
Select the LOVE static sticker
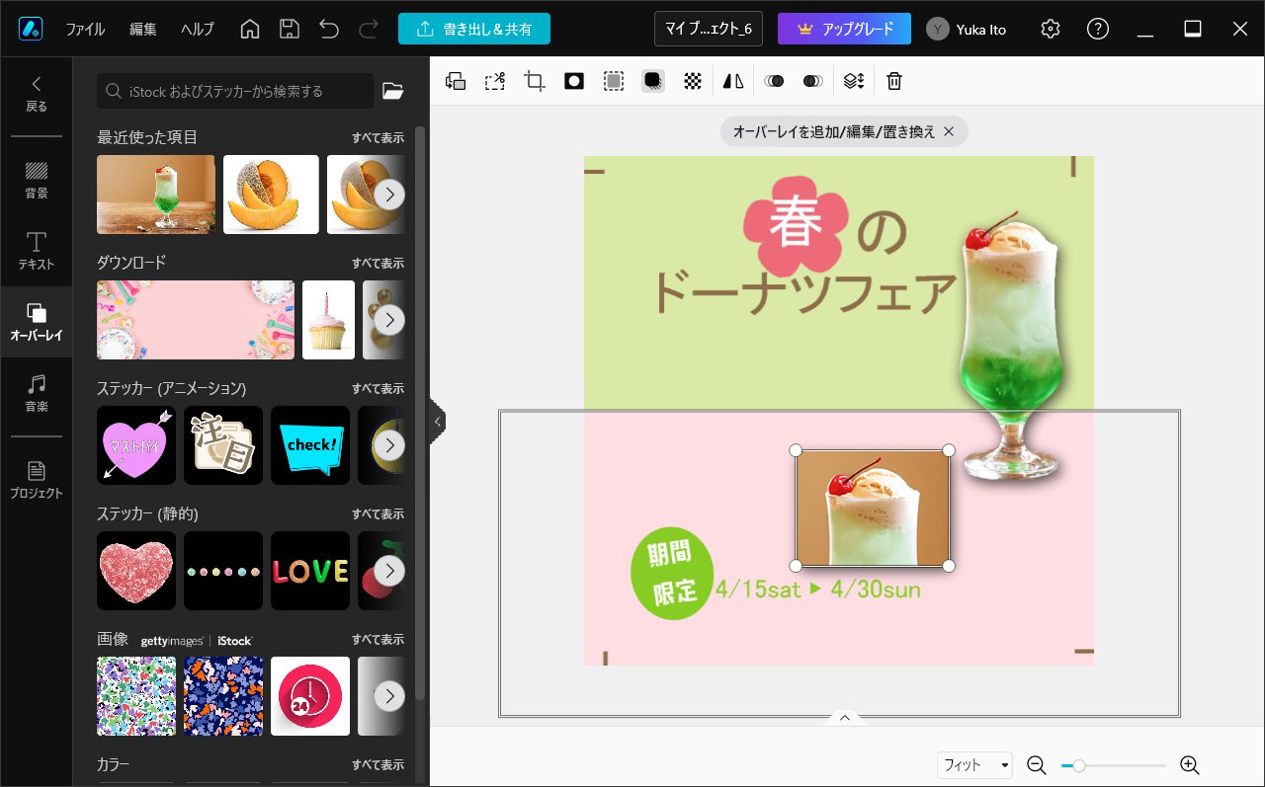(310, 570)
